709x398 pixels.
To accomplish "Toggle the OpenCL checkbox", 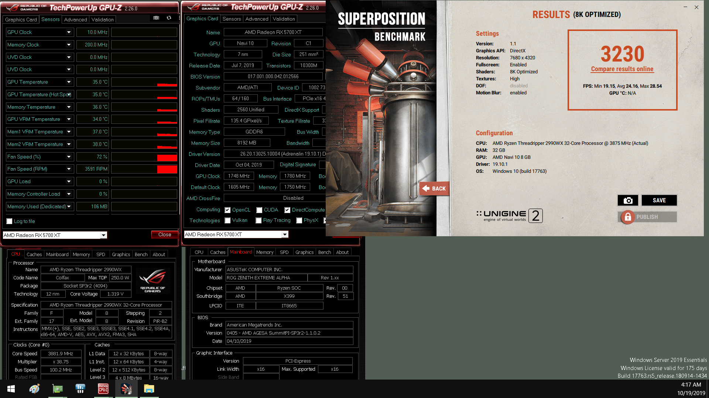I will click(x=227, y=210).
